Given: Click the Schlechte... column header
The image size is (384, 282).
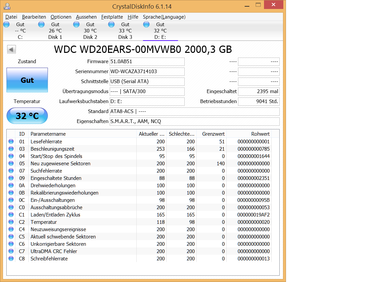Looking at the screenshot, I should [181, 134].
